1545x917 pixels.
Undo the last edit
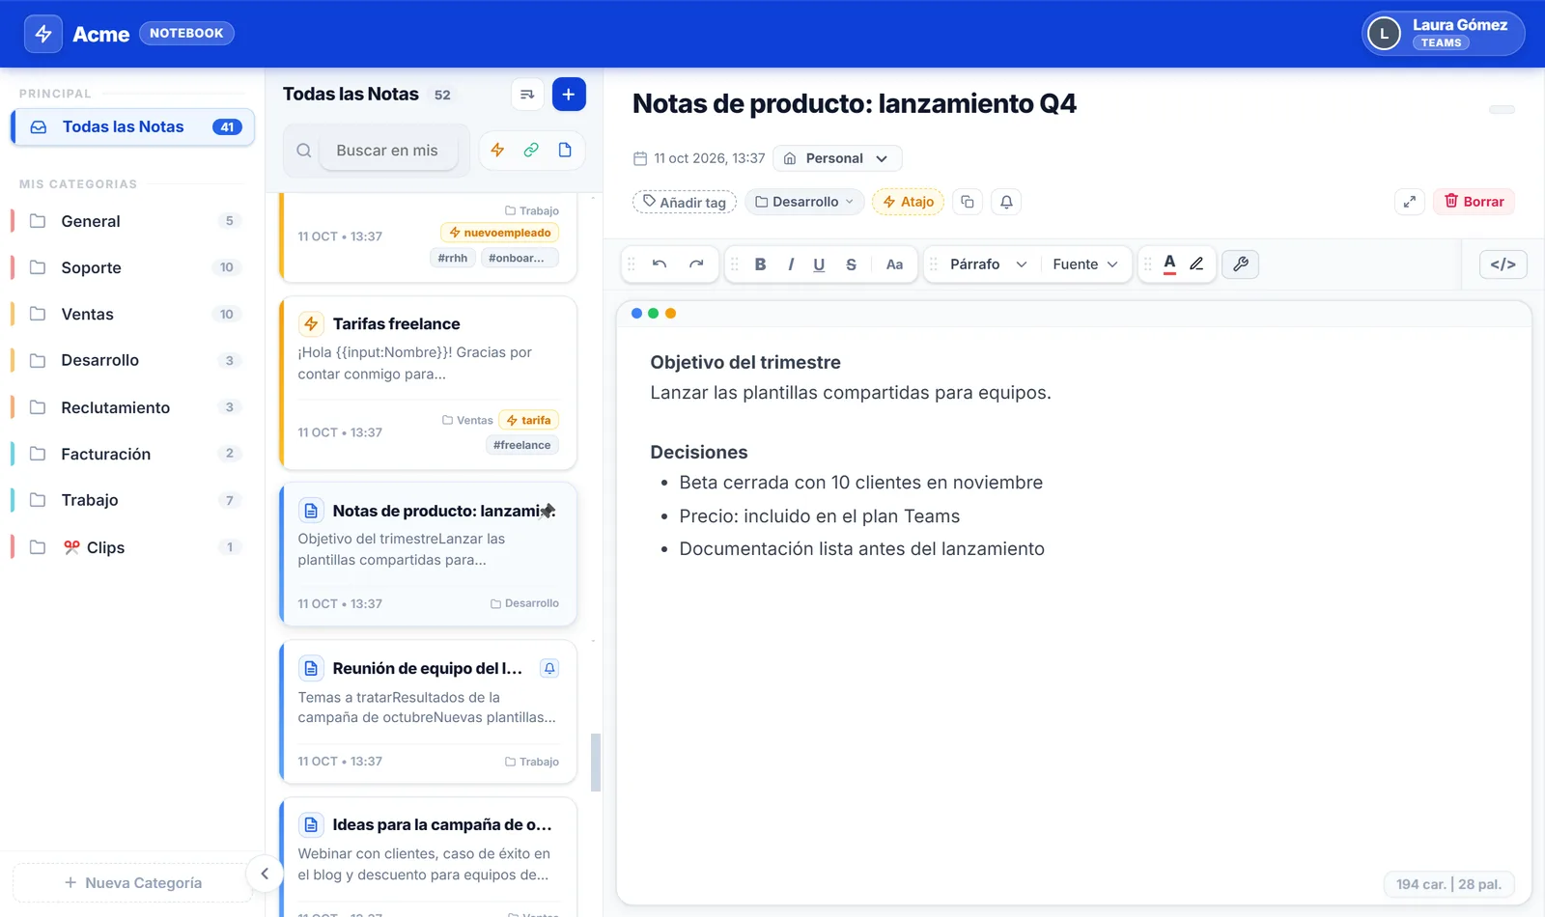click(660, 264)
